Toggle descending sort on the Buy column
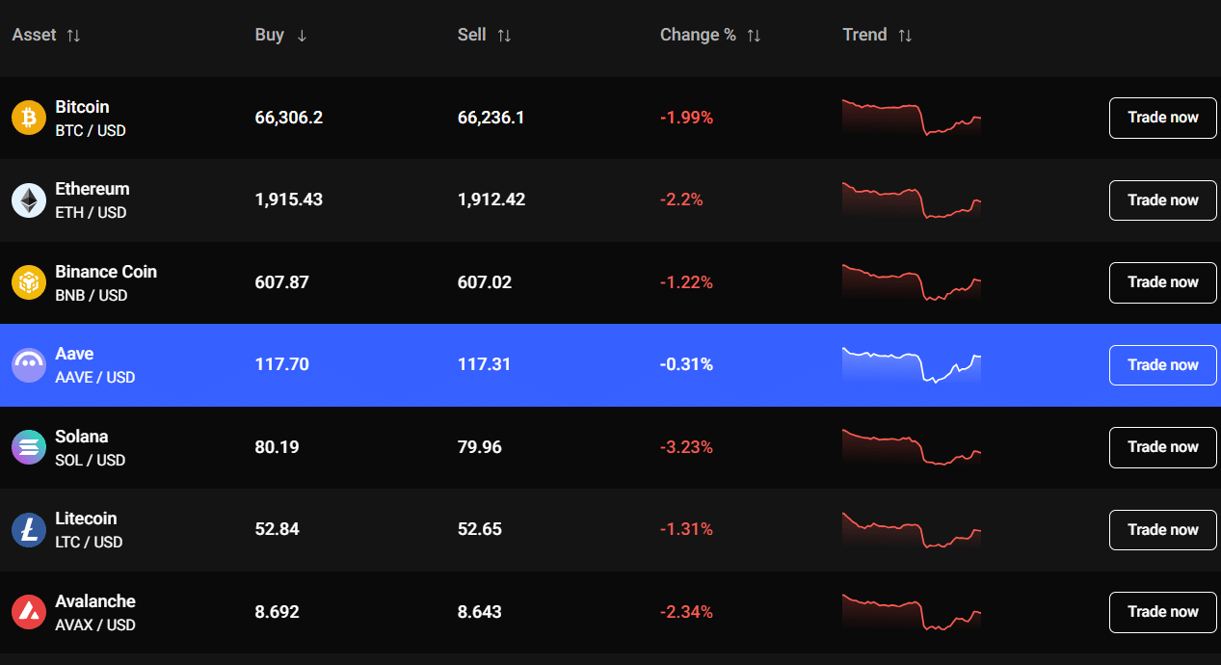The image size is (1221, 665). (302, 35)
